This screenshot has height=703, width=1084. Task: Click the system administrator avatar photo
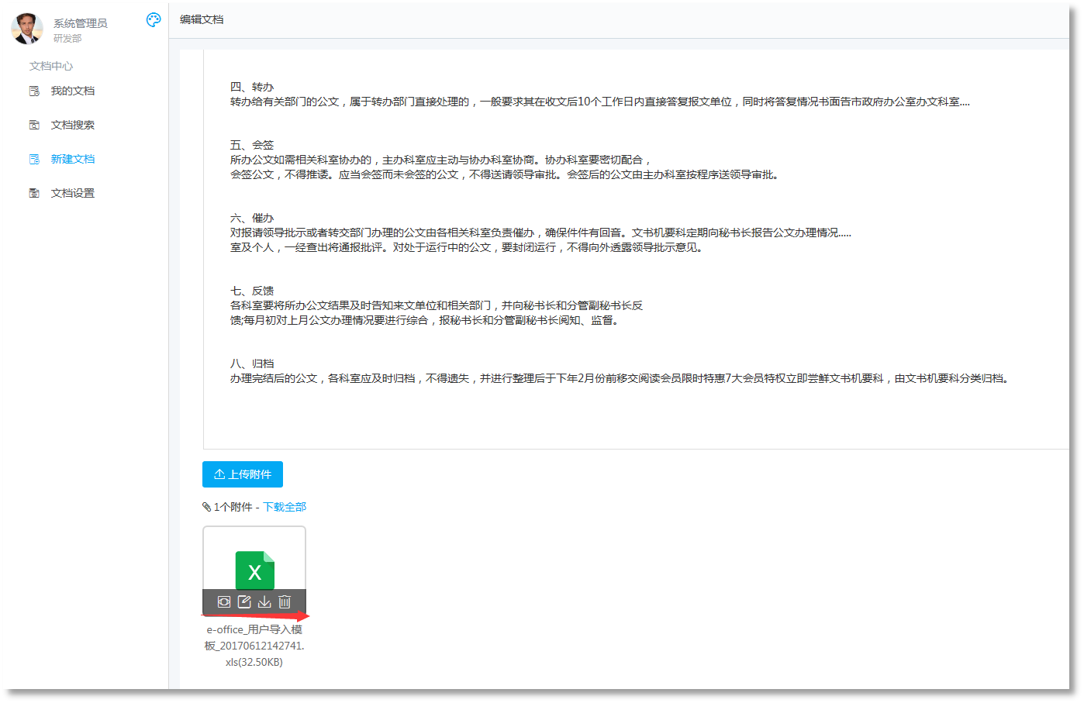pos(27,29)
